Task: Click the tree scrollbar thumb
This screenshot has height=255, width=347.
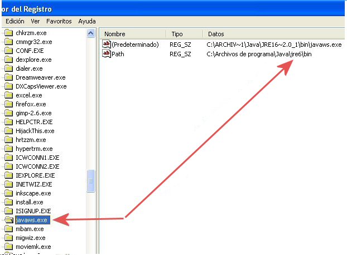Action: (91, 181)
